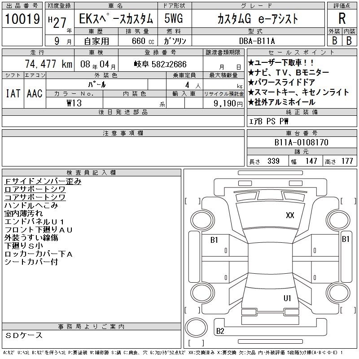Click the color number W13

click(x=74, y=102)
